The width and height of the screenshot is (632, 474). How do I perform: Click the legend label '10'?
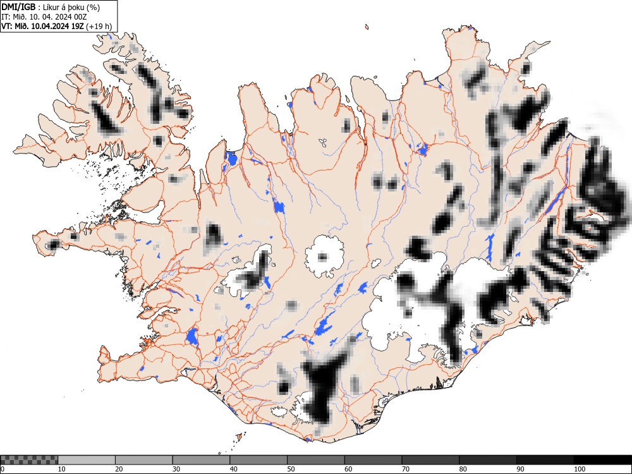tap(62, 469)
